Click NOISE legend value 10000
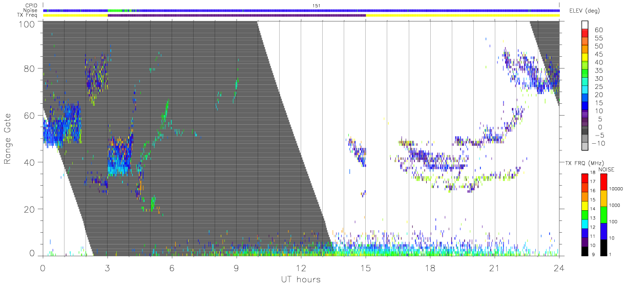This screenshot has width=629, height=290. [x=617, y=188]
